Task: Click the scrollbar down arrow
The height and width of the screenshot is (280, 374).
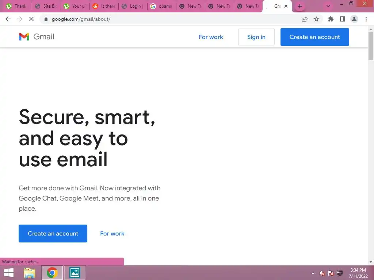Action: click(x=371, y=262)
